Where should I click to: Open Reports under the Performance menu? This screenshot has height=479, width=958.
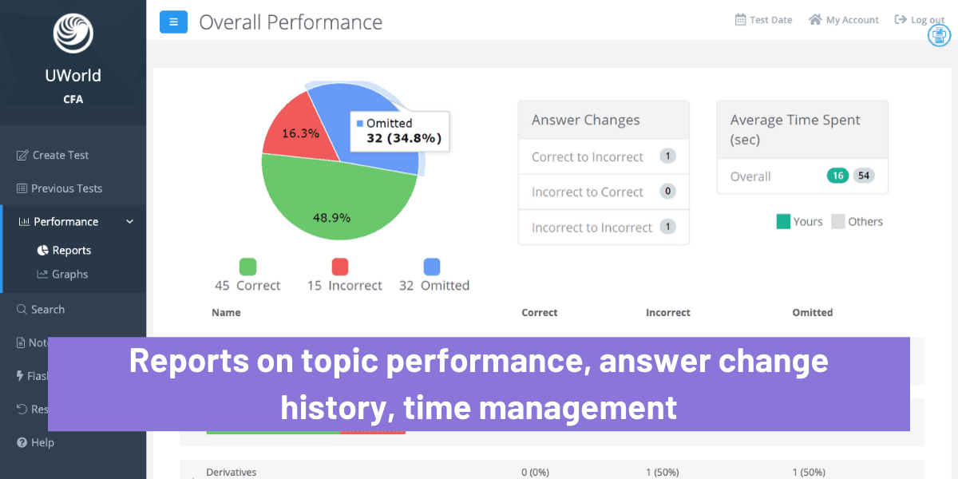72,250
